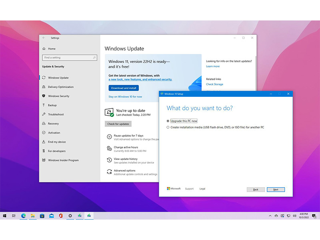This screenshot has width=320, height=240.
Task: Click the network tray icon
Action: click(x=288, y=216)
